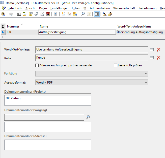Click the Rolle field containing Kunde

(92, 58)
